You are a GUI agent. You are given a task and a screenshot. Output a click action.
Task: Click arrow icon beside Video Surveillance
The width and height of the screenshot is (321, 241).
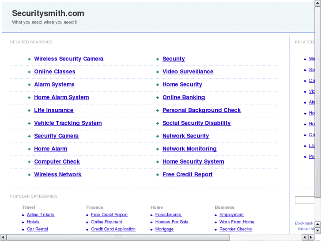coord(158,72)
